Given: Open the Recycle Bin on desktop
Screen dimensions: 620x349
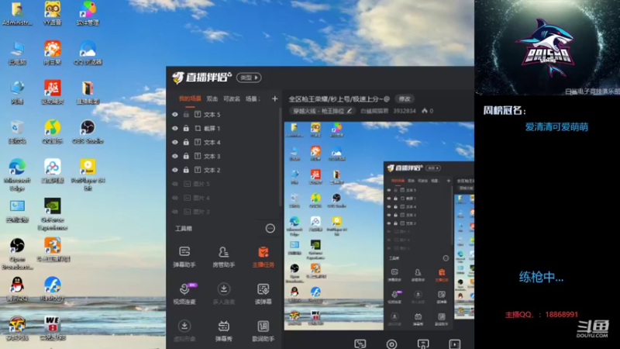Looking at the screenshot, I should 17,132.
